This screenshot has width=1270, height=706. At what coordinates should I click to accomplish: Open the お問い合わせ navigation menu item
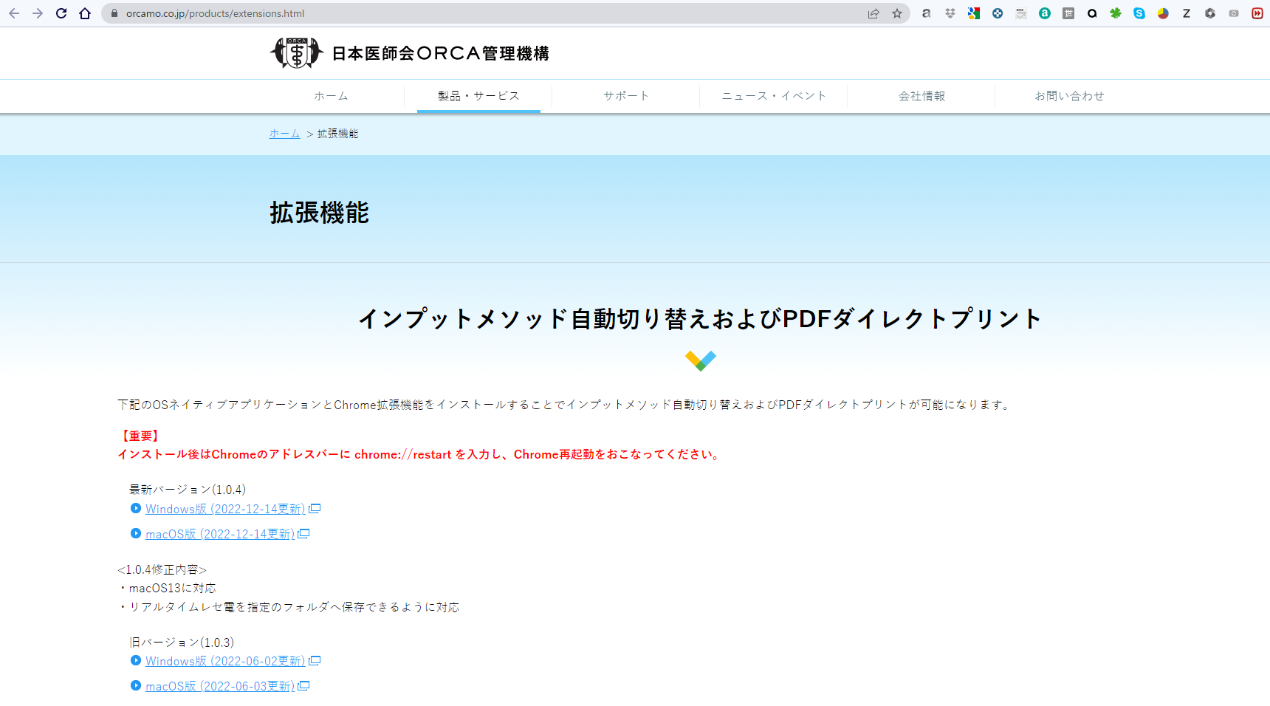click(x=1069, y=96)
